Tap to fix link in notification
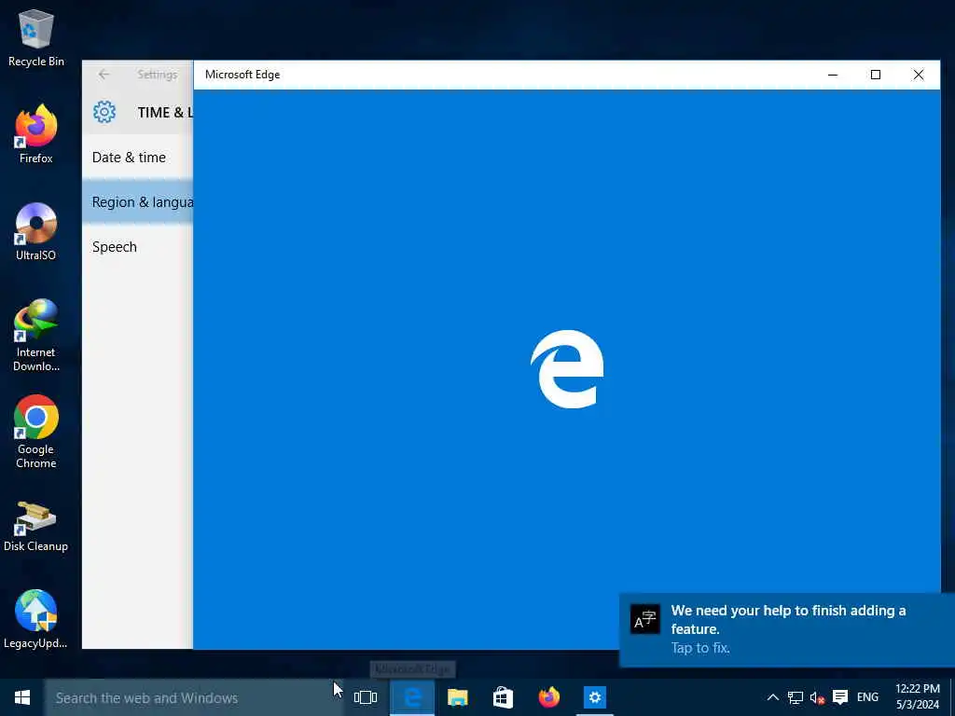This screenshot has height=716, width=955. (x=700, y=648)
